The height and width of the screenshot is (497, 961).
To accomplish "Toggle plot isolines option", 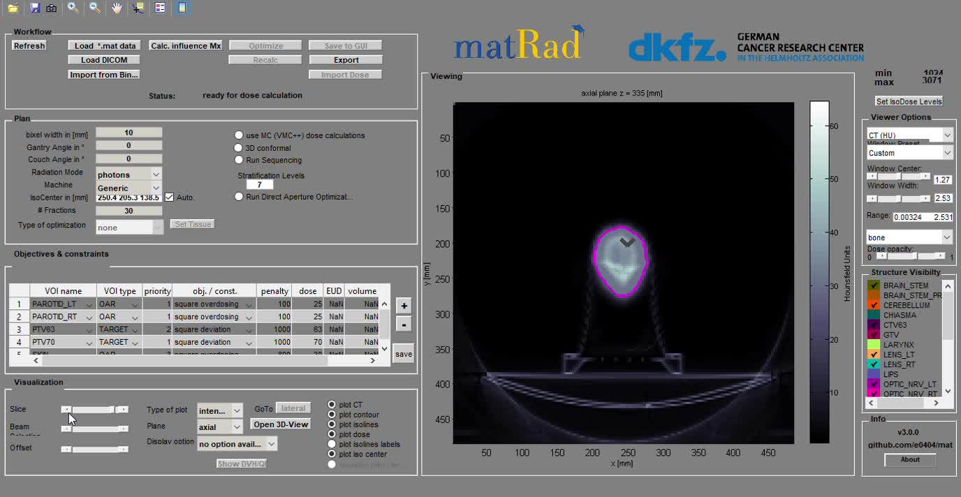I will pos(332,424).
